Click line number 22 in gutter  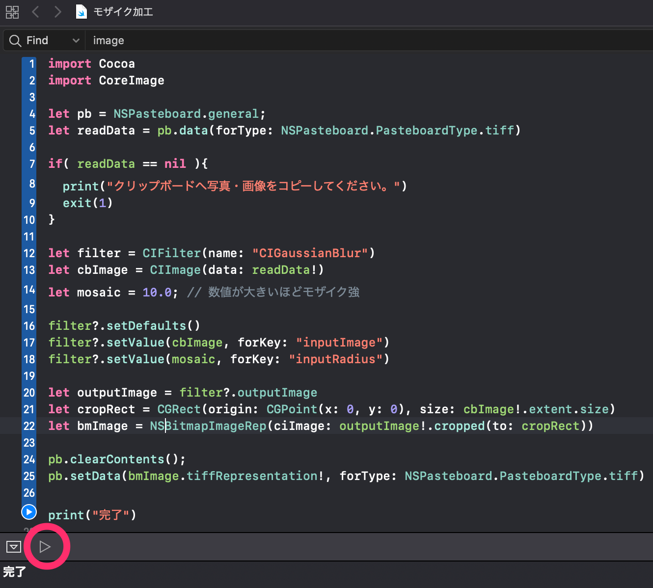click(x=29, y=426)
